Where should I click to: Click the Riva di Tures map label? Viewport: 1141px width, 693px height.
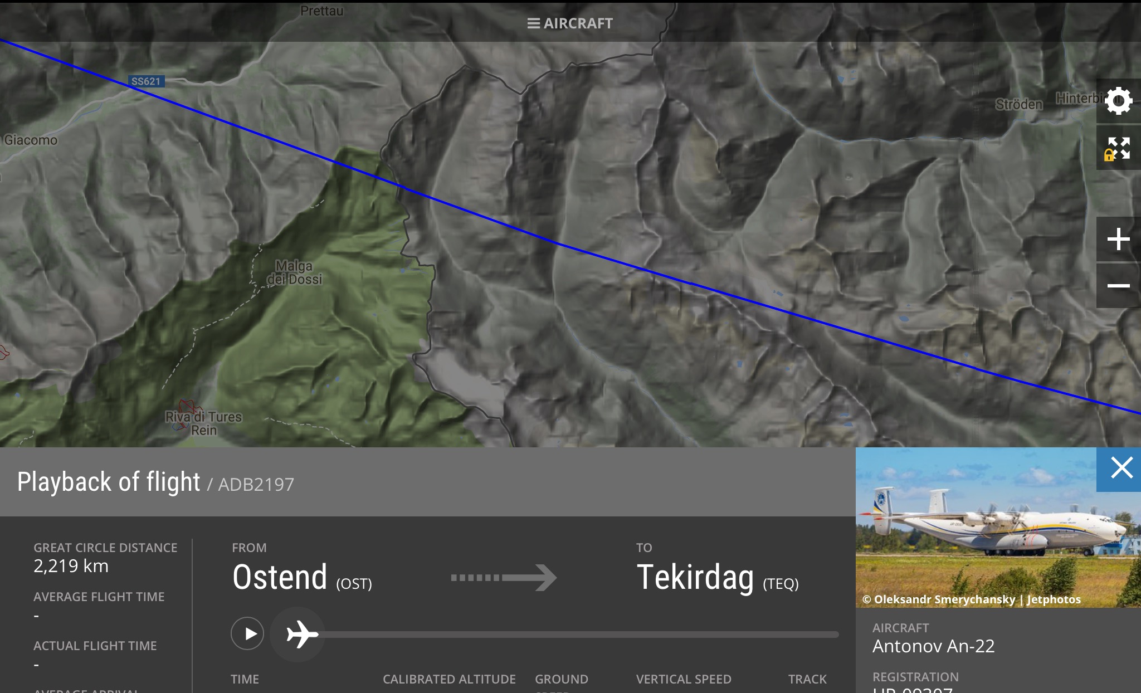[203, 417]
